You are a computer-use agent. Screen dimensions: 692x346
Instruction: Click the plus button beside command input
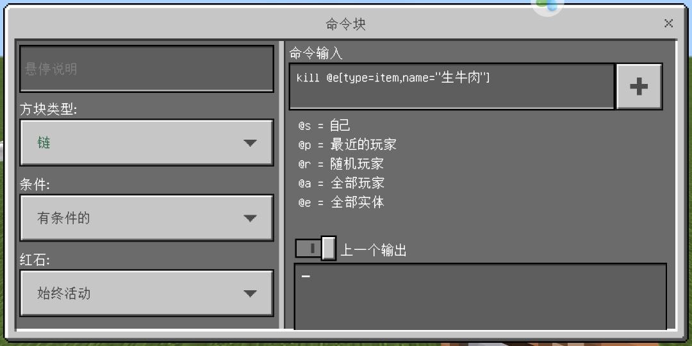[x=639, y=86]
